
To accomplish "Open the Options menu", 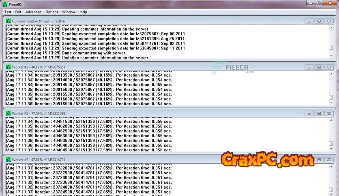I will tap(51, 12).
